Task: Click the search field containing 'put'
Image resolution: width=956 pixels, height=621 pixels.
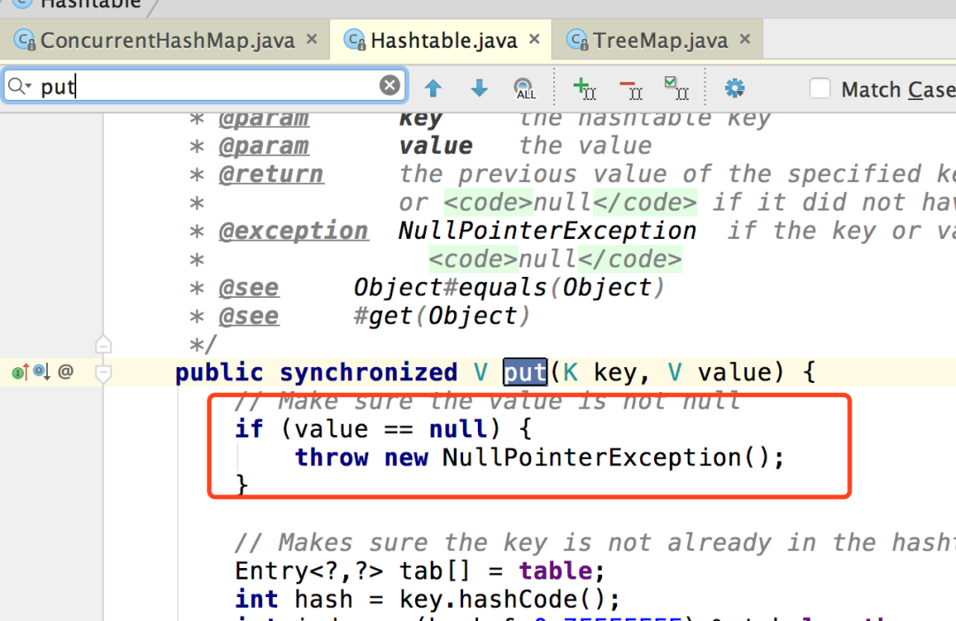Action: click(204, 86)
